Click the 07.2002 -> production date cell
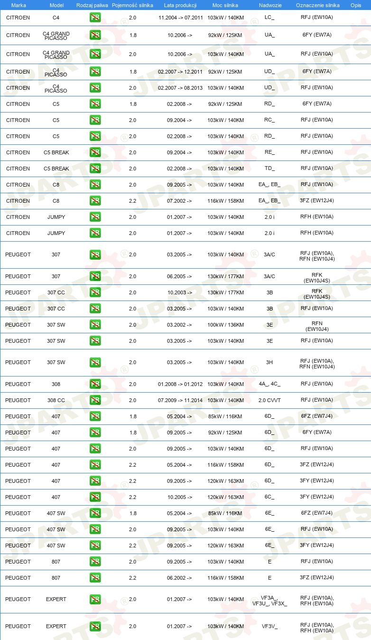The width and height of the screenshot is (371, 640). 180,201
